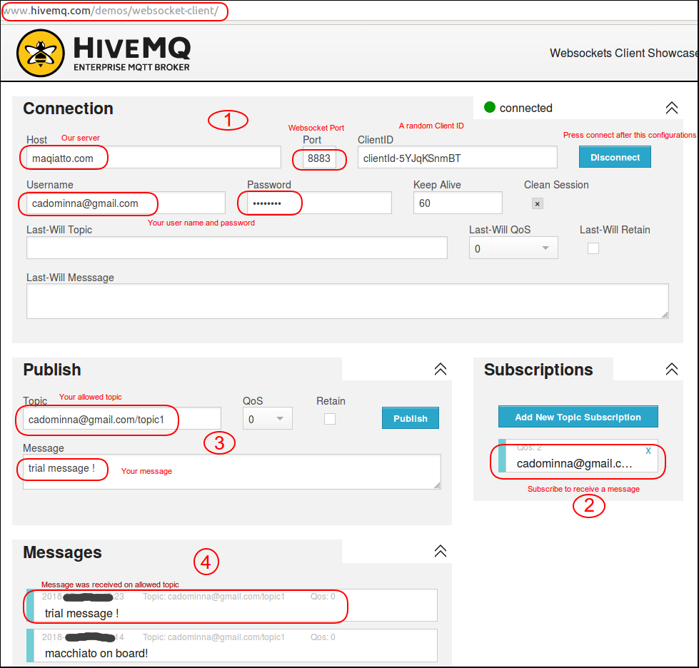Collapse the Subscriptions panel
The image size is (699, 668).
point(671,369)
